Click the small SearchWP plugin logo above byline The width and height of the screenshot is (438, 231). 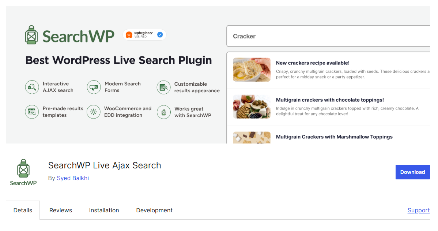[23, 169]
